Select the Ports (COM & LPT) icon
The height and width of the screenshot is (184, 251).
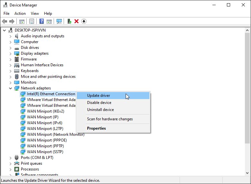[x=17, y=158]
